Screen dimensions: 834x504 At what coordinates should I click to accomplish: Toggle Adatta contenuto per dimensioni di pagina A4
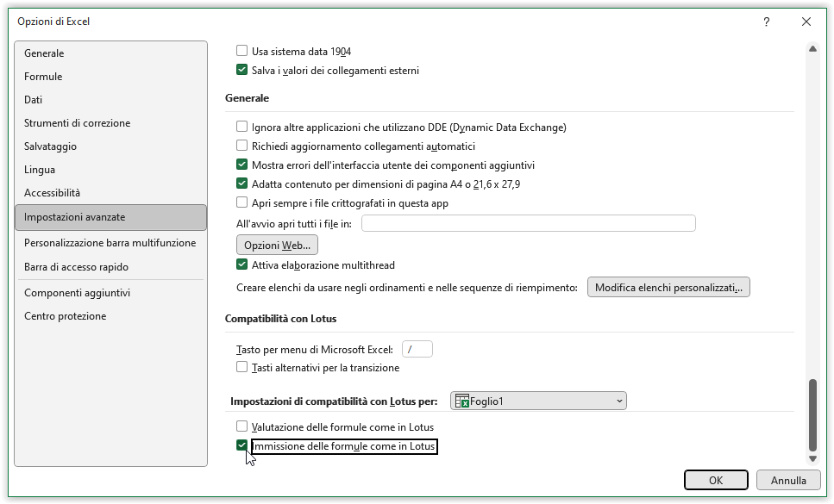pos(242,184)
